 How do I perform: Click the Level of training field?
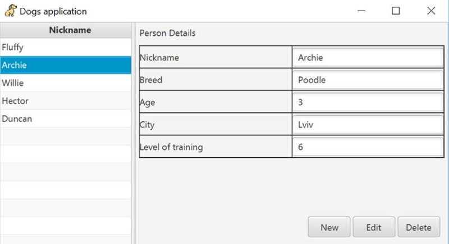(368, 147)
